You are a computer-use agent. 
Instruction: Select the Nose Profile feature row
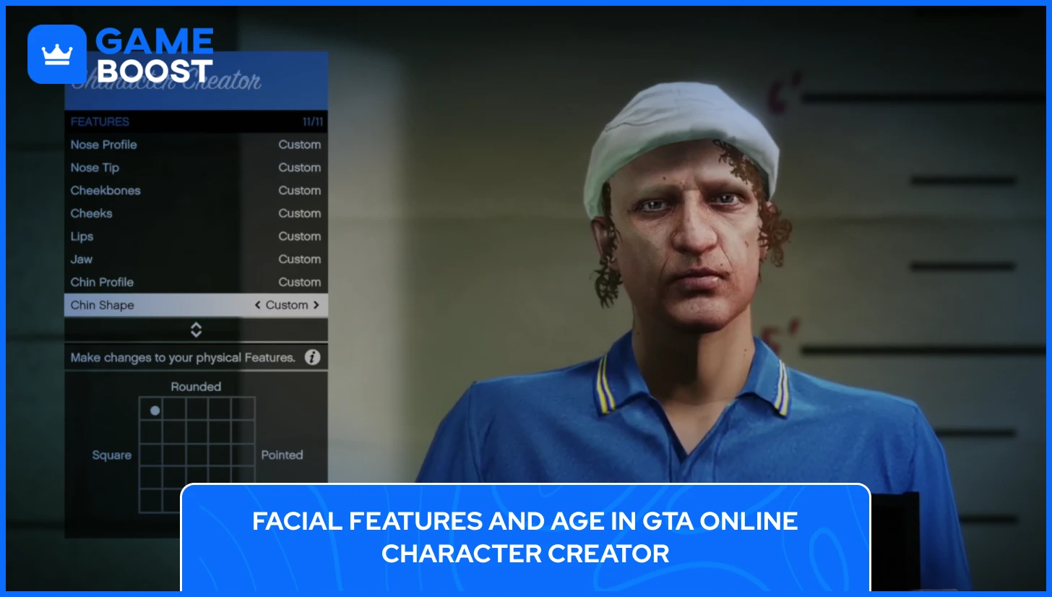(103, 145)
